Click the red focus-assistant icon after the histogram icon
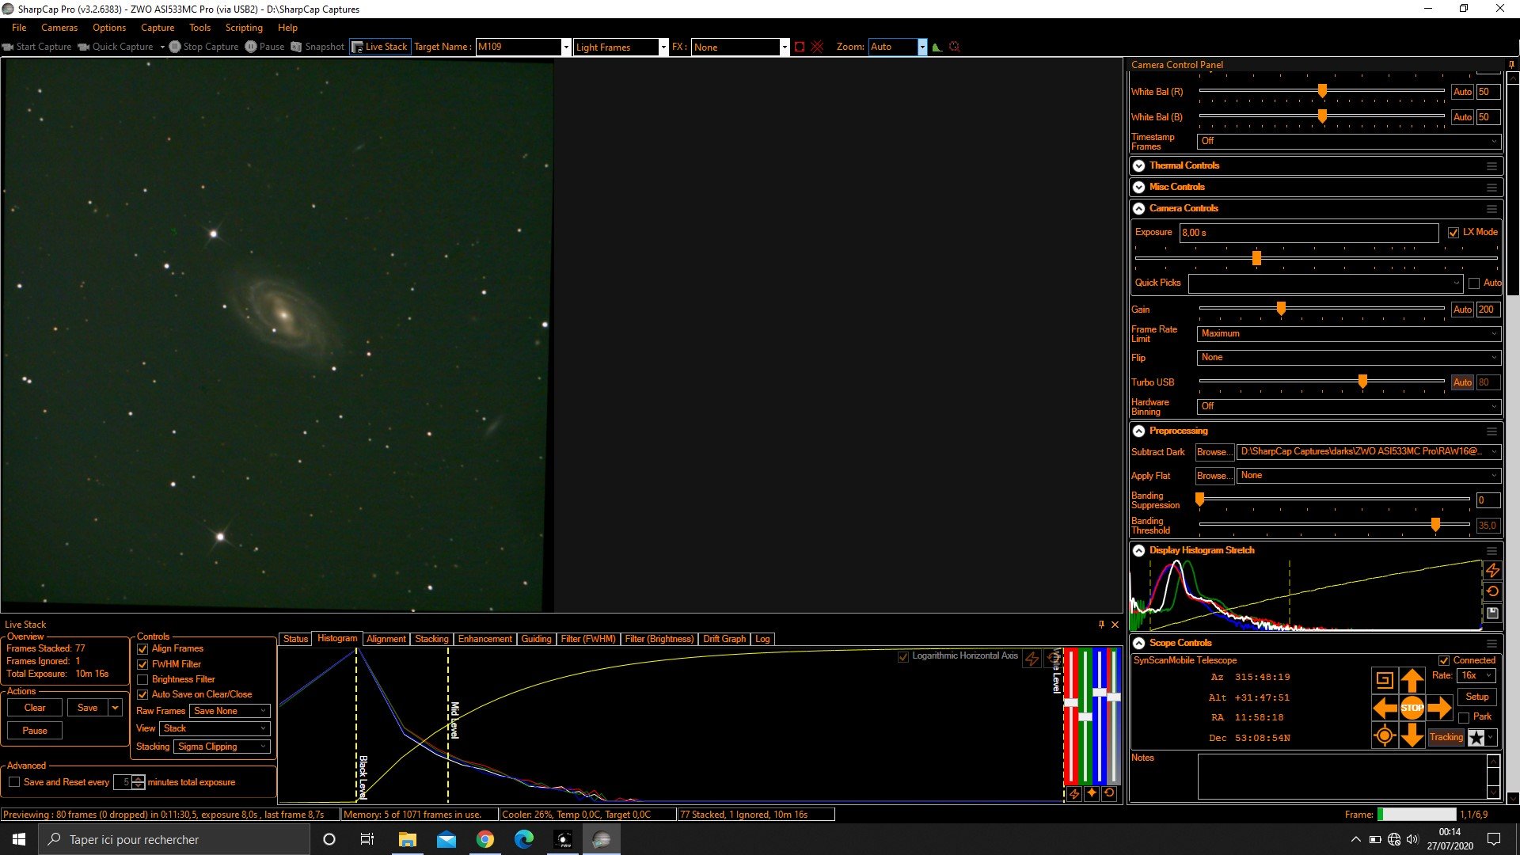This screenshot has height=855, width=1520. click(955, 47)
